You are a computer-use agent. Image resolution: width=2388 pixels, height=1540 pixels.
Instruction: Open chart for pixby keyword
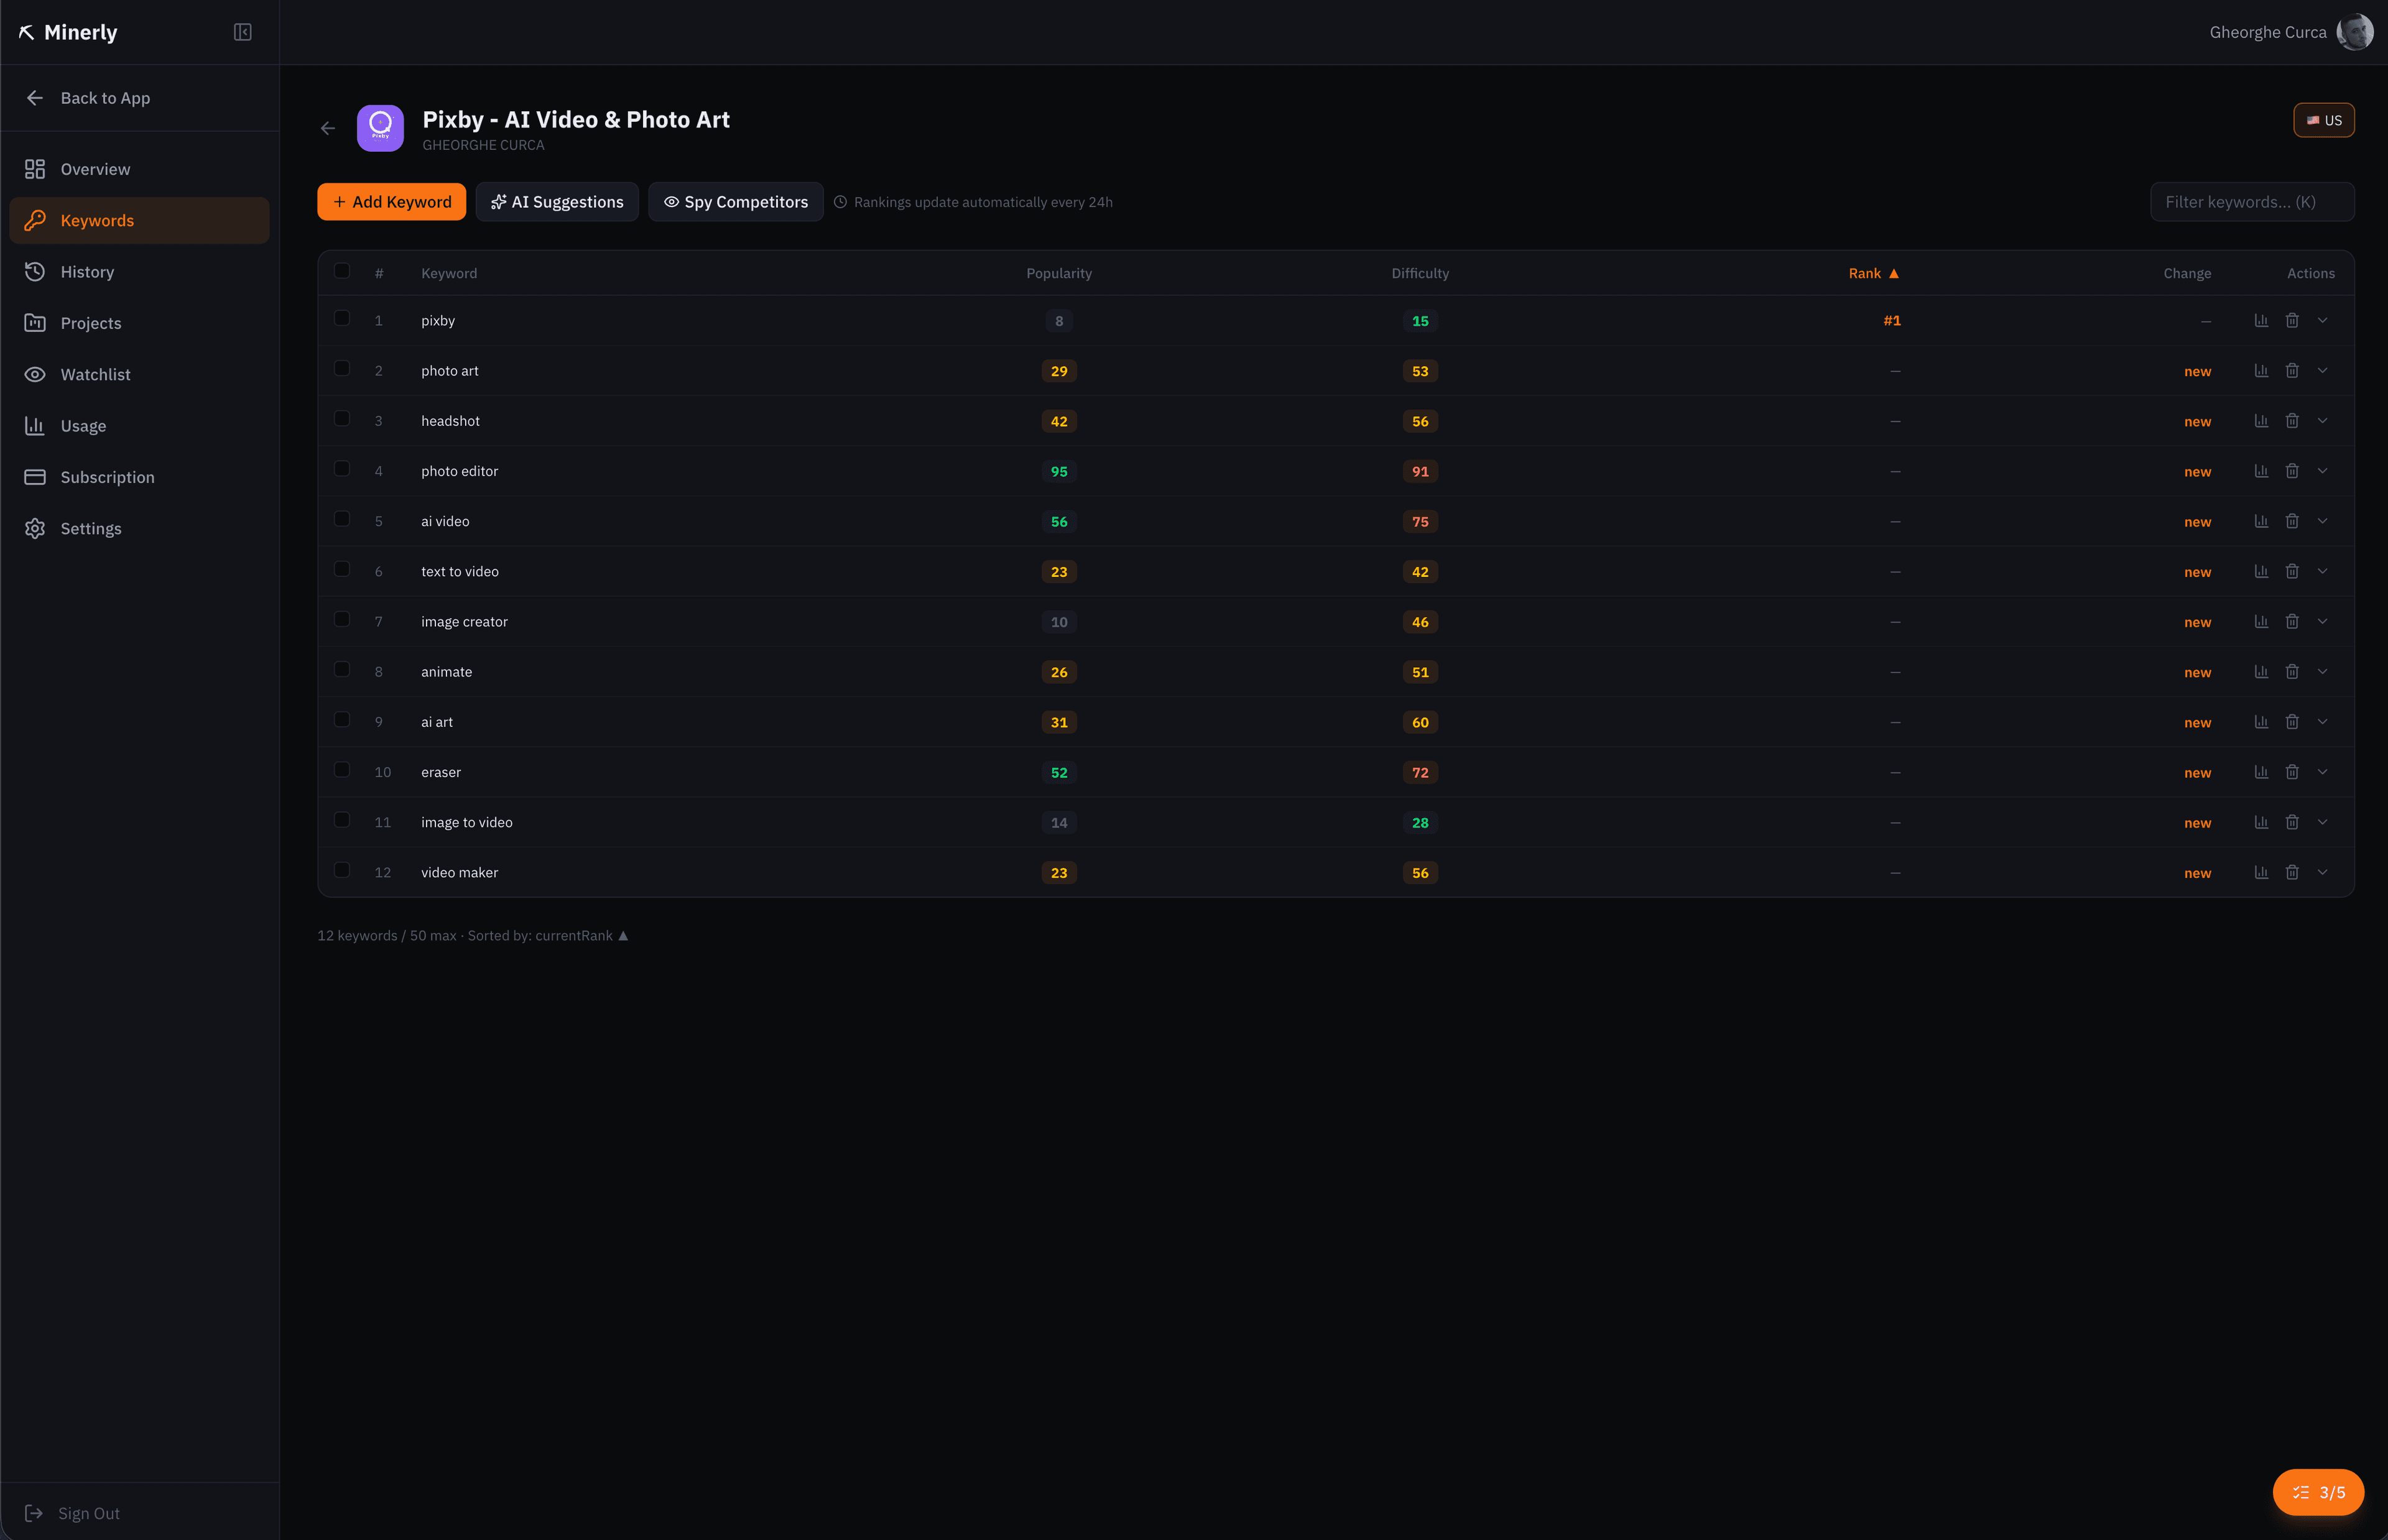(x=2261, y=320)
